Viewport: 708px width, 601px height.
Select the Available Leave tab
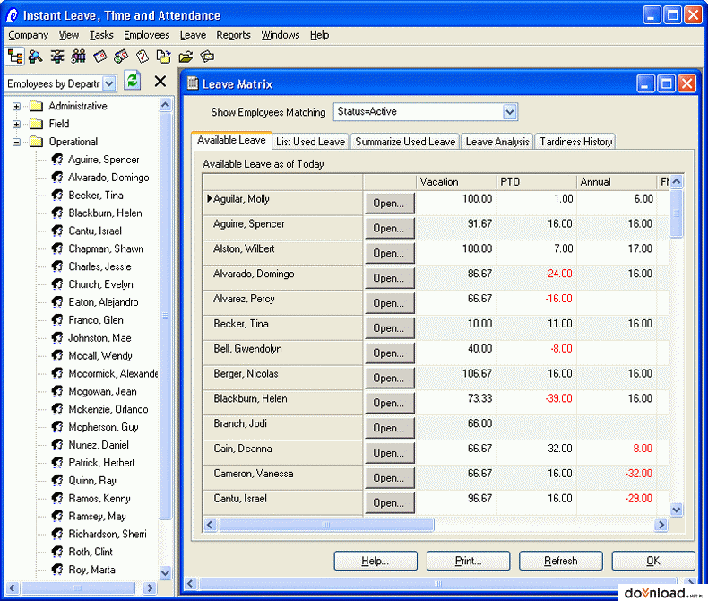231,140
